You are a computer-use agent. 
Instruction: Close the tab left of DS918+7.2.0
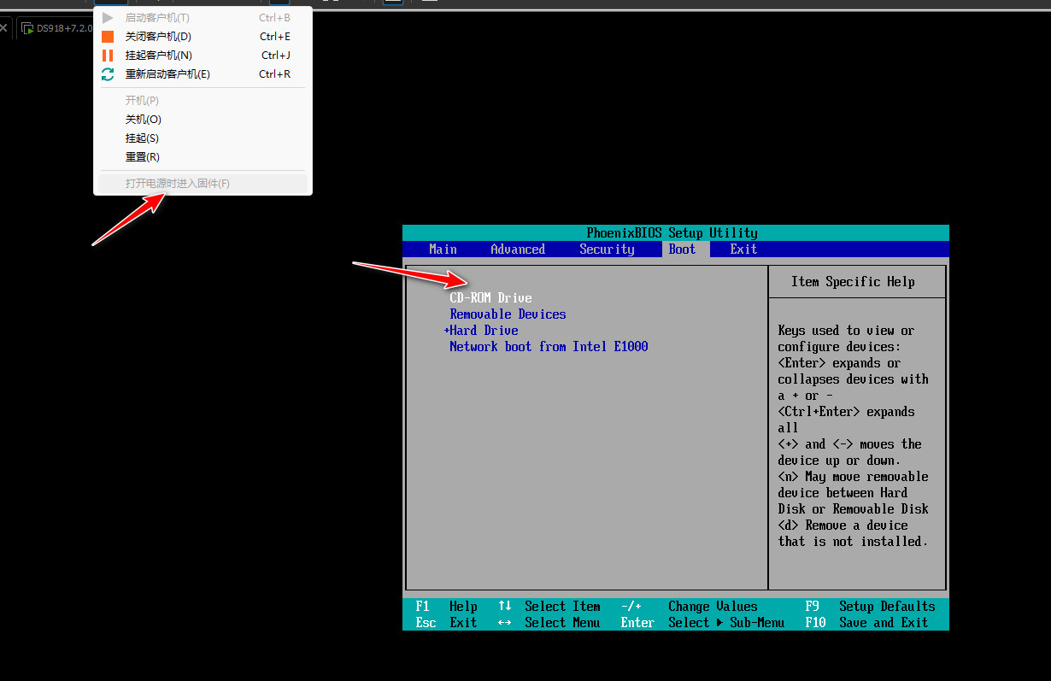pos(4,28)
